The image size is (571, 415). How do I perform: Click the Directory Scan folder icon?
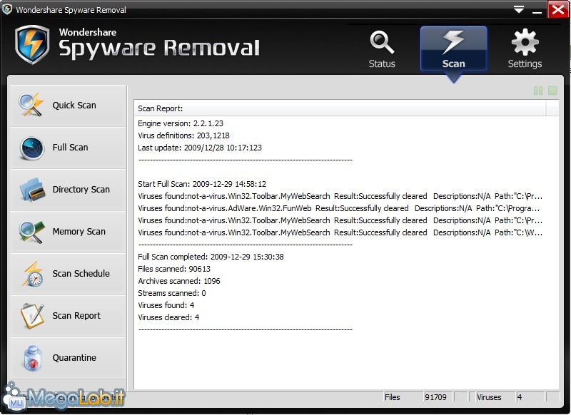[32, 190]
